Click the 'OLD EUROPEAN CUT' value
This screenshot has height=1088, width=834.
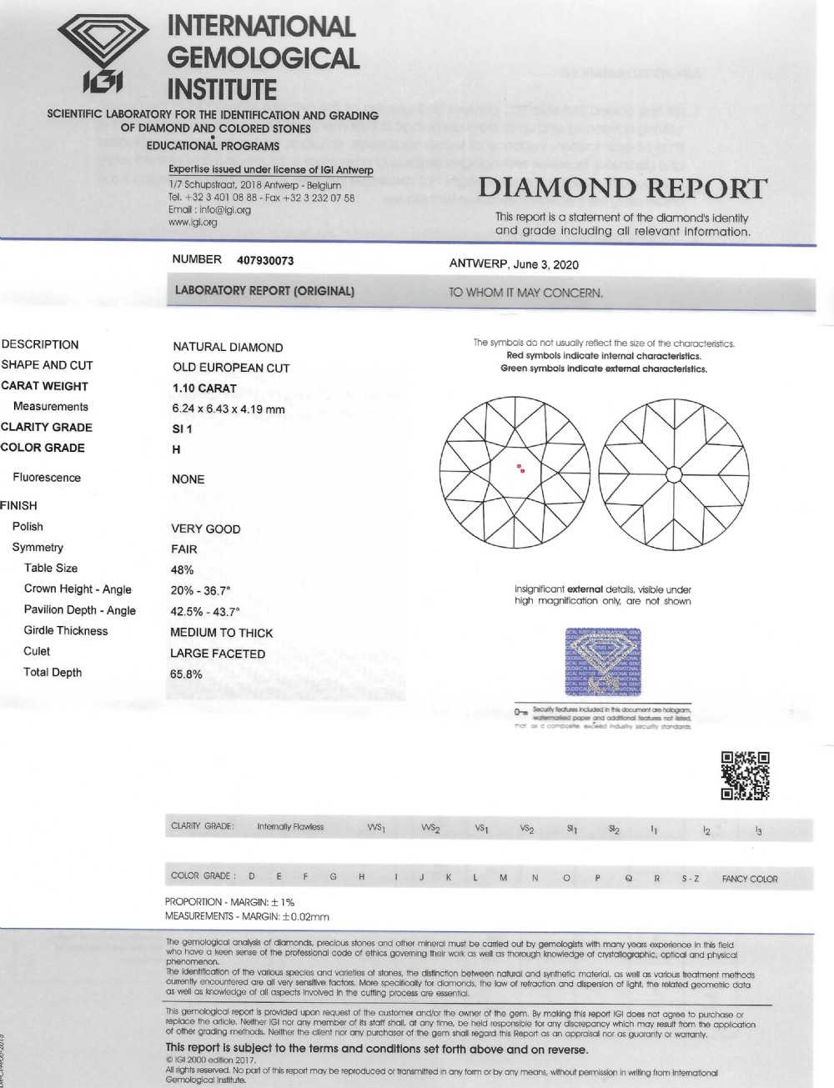tap(231, 368)
